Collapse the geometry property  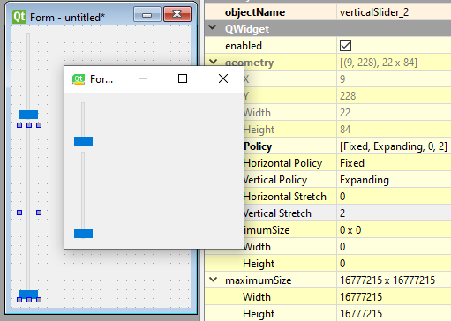click(213, 62)
